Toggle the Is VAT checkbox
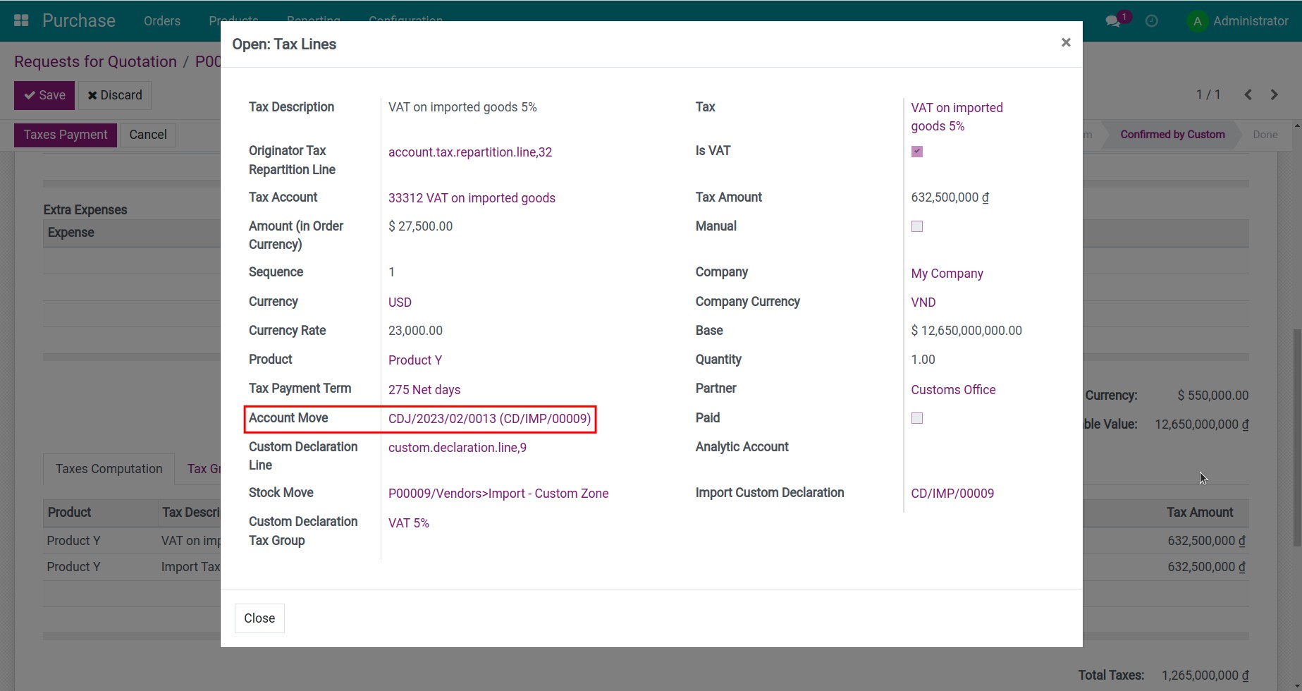This screenshot has width=1302, height=691. (916, 152)
